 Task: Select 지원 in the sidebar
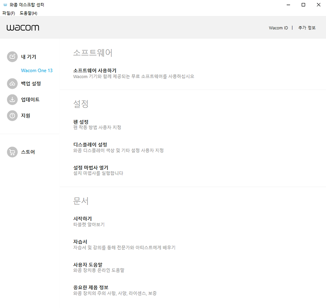click(26, 115)
